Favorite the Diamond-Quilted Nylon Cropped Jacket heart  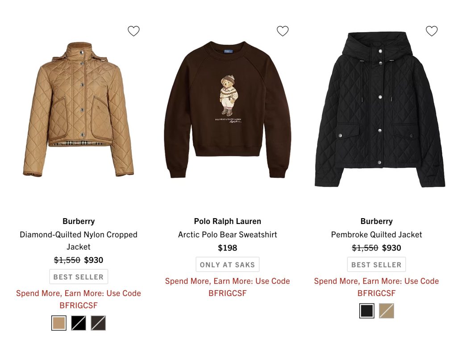tap(133, 31)
